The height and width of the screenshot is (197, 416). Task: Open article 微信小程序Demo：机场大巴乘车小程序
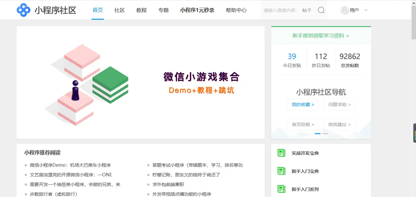coord(70,165)
